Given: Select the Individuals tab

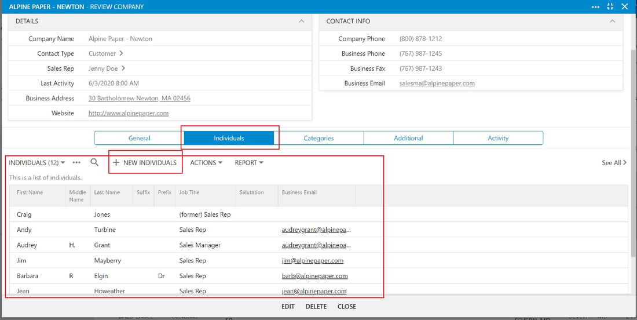Looking at the screenshot, I should click(229, 138).
